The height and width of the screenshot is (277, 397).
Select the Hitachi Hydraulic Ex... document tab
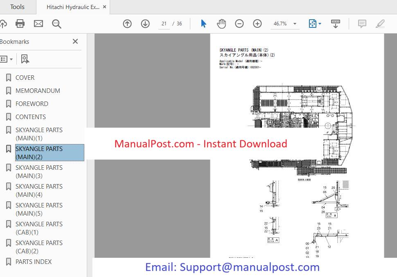[73, 7]
